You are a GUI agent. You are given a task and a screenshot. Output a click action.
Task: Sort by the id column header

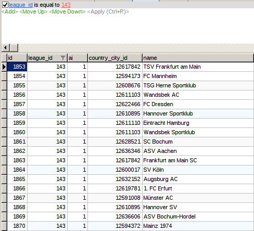[x=17, y=58]
